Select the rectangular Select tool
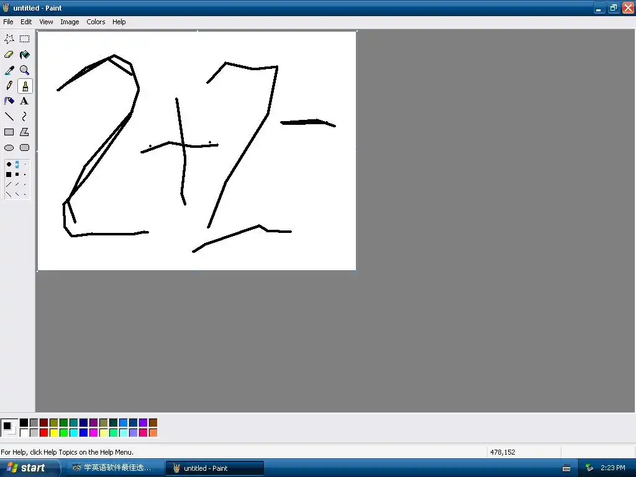 pos(25,39)
